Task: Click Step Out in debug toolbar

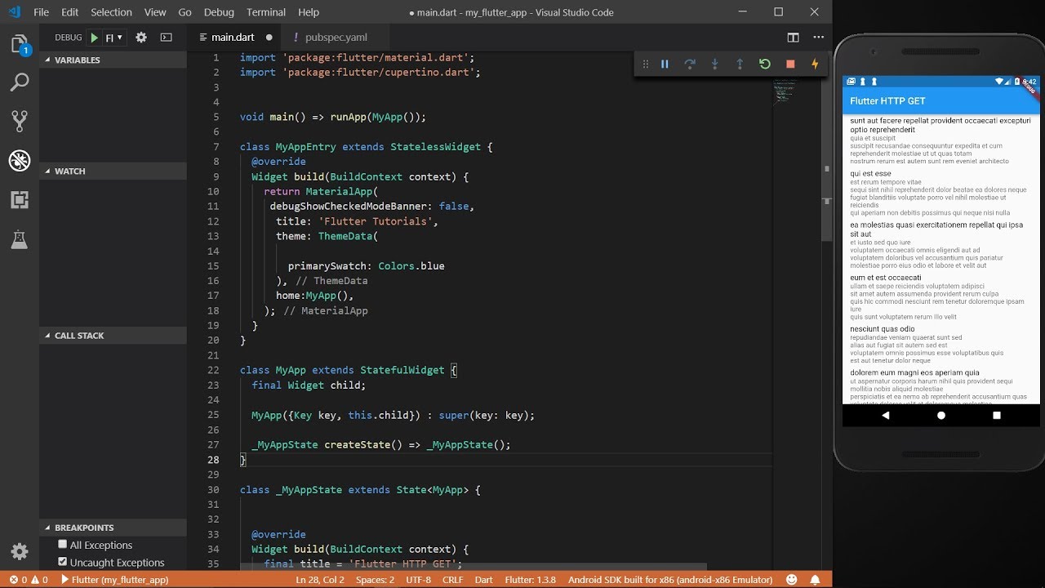Action: [740, 64]
